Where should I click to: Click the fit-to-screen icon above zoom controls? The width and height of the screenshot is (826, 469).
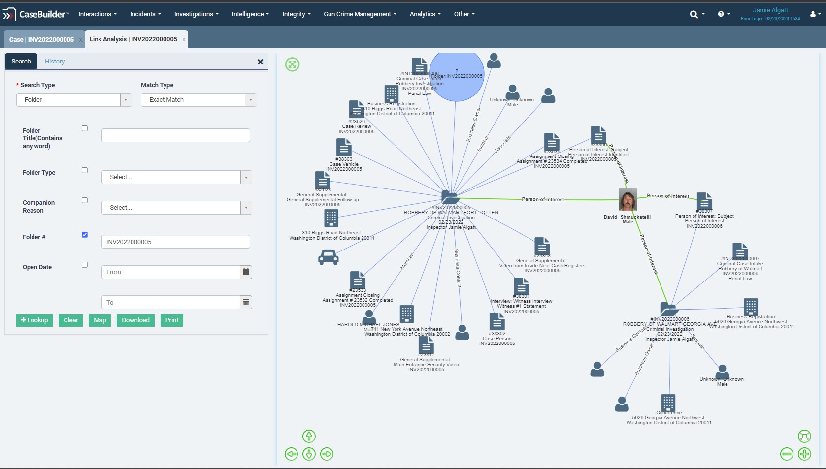(x=804, y=436)
